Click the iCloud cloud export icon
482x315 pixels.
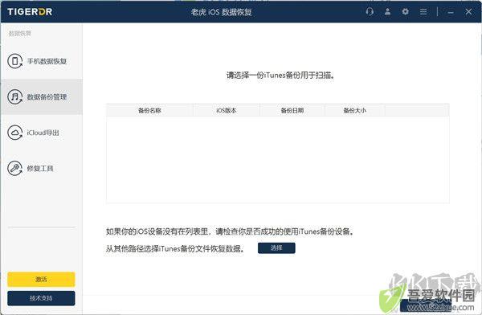click(x=14, y=133)
